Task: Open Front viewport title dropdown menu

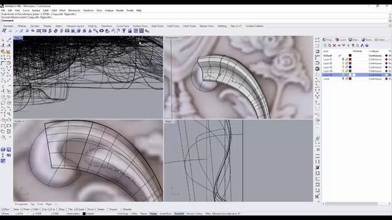Action: click(x=23, y=121)
